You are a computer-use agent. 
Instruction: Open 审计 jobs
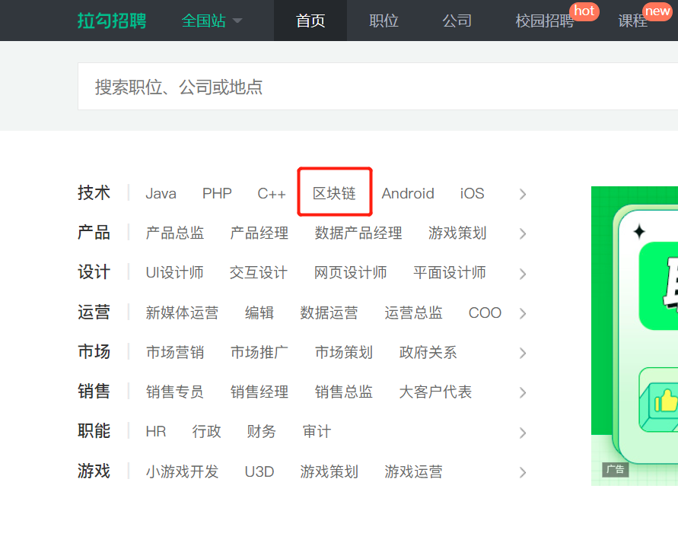click(317, 432)
